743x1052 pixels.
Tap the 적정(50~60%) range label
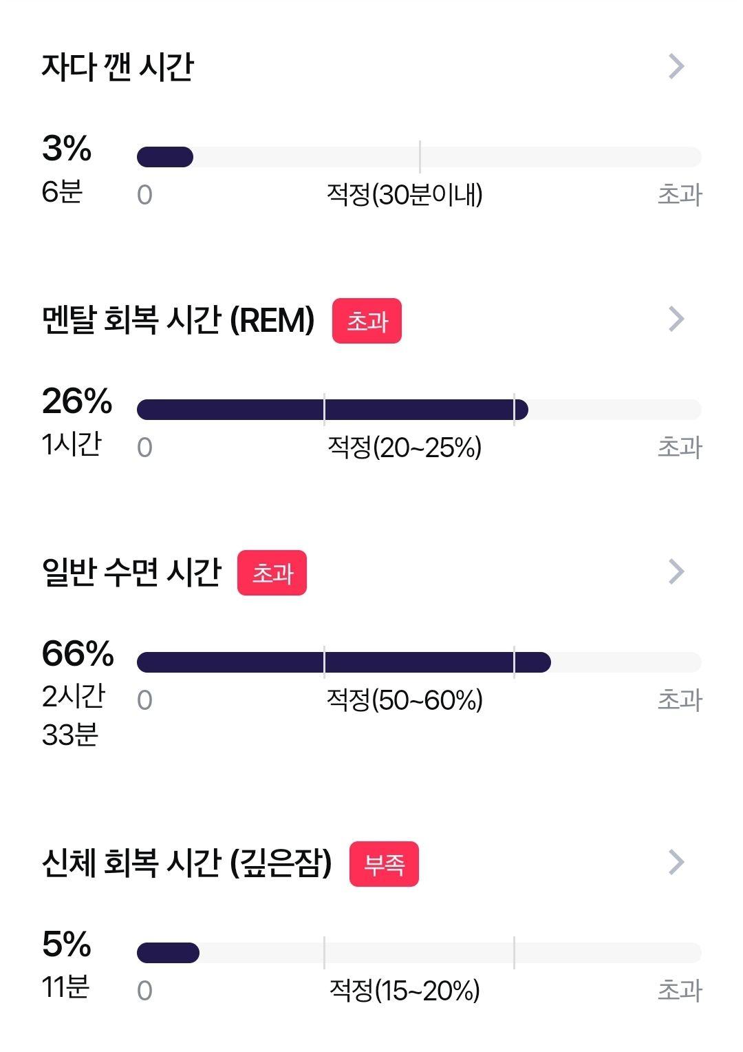click(405, 700)
